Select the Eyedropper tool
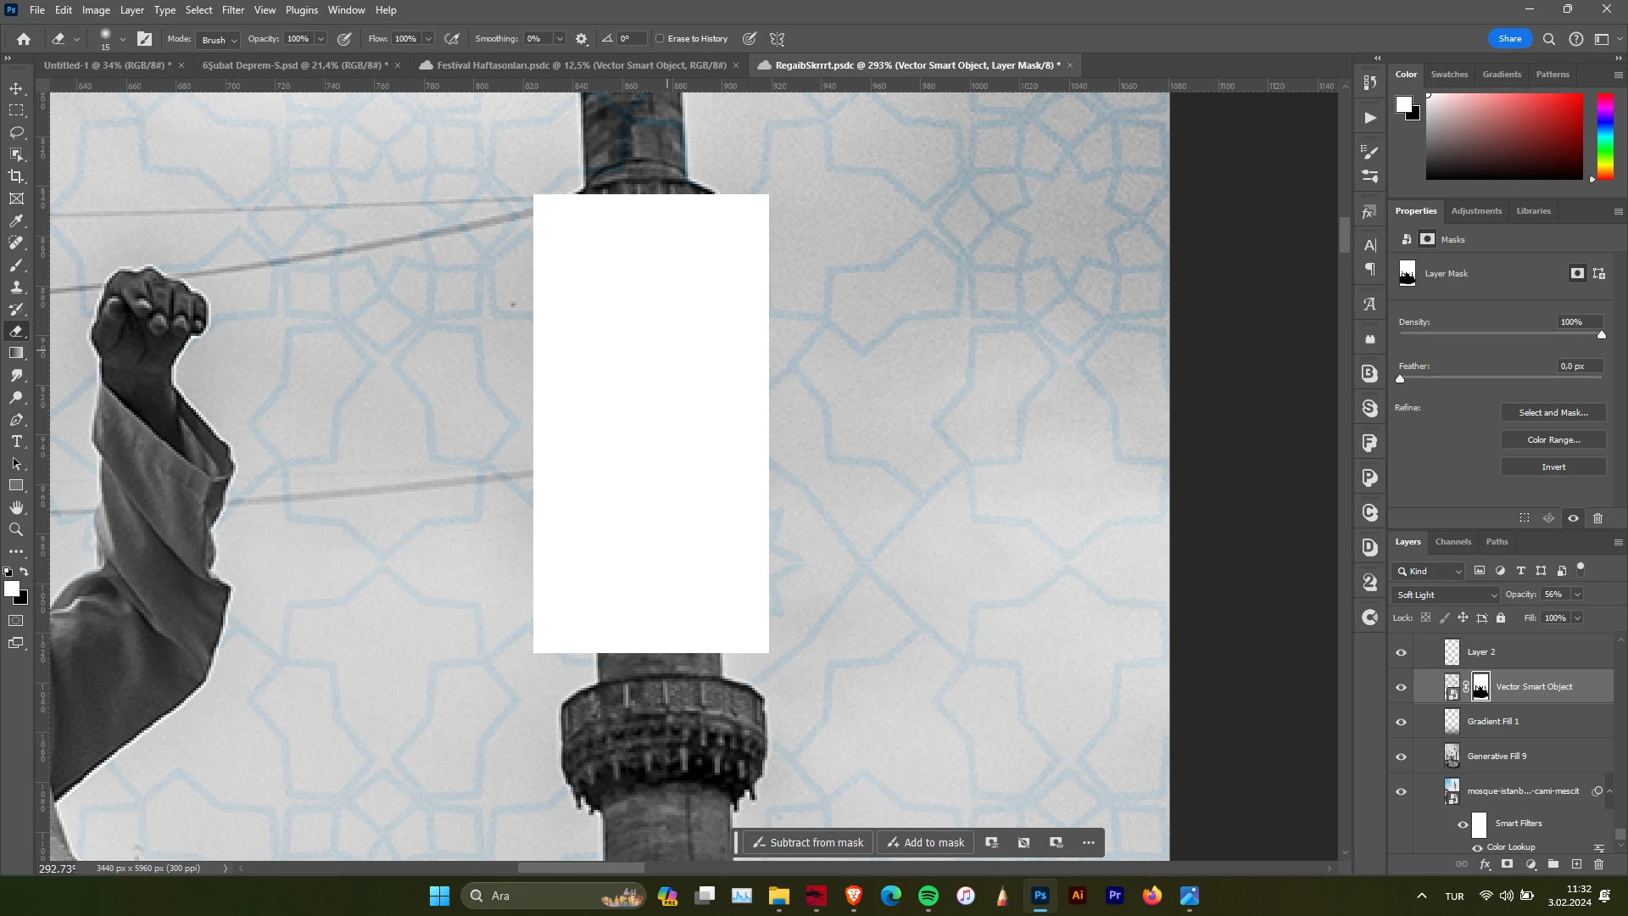Viewport: 1628px width, 916px height. 16,221
